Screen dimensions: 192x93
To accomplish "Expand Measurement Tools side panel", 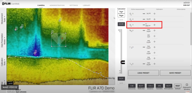I will click(x=3, y=18).
